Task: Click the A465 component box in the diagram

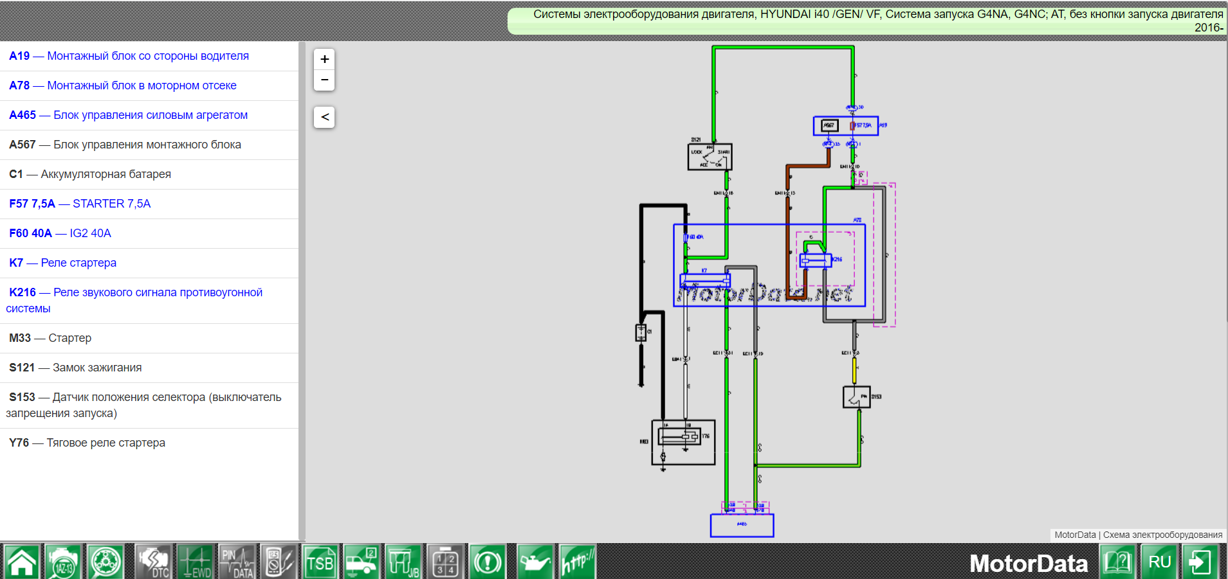Action: pyautogui.click(x=742, y=525)
